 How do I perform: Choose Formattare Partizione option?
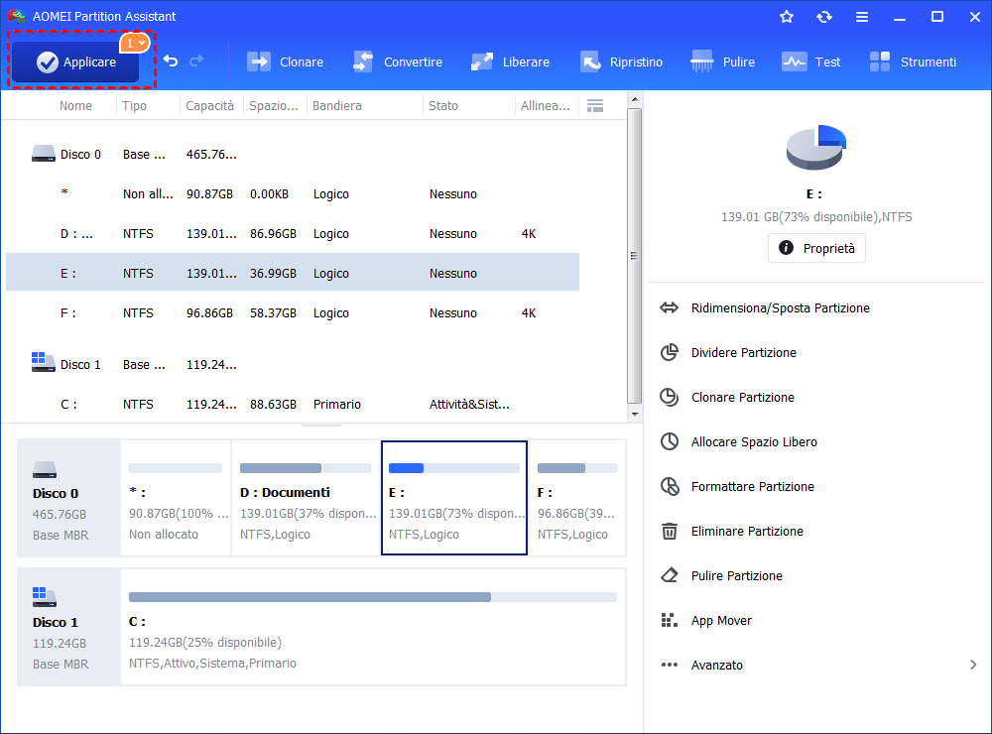click(752, 487)
